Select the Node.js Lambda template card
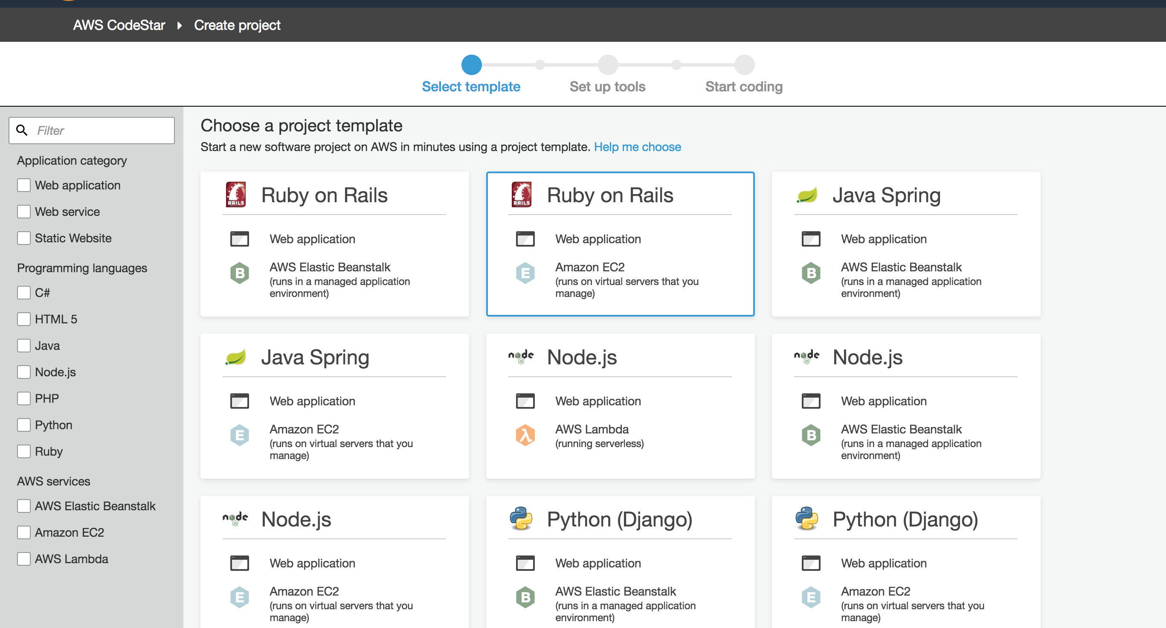This screenshot has height=628, width=1166. tap(620, 407)
